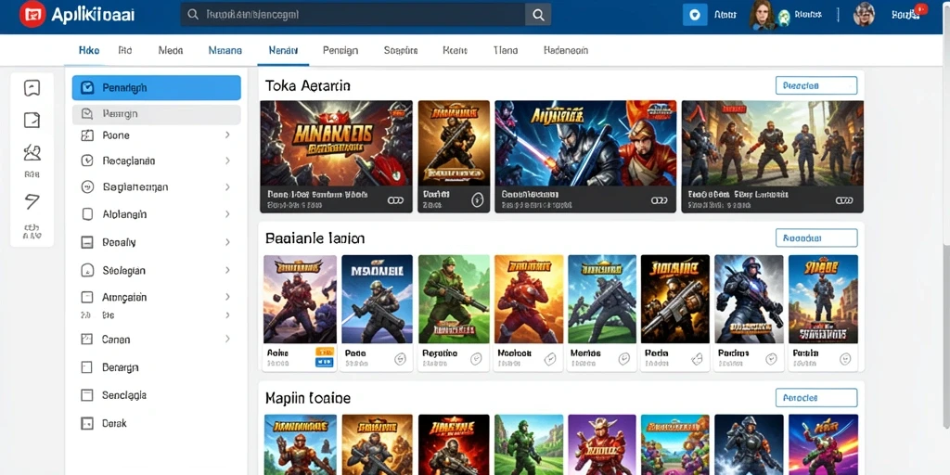The width and height of the screenshot is (950, 475).
Task: Click the tag icon on the Moohook game card
Action: (549, 359)
